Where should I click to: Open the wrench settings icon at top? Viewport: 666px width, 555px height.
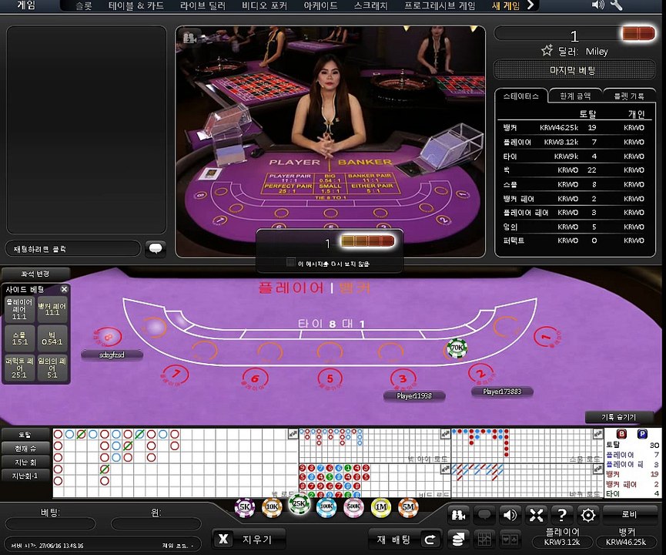tap(616, 5)
